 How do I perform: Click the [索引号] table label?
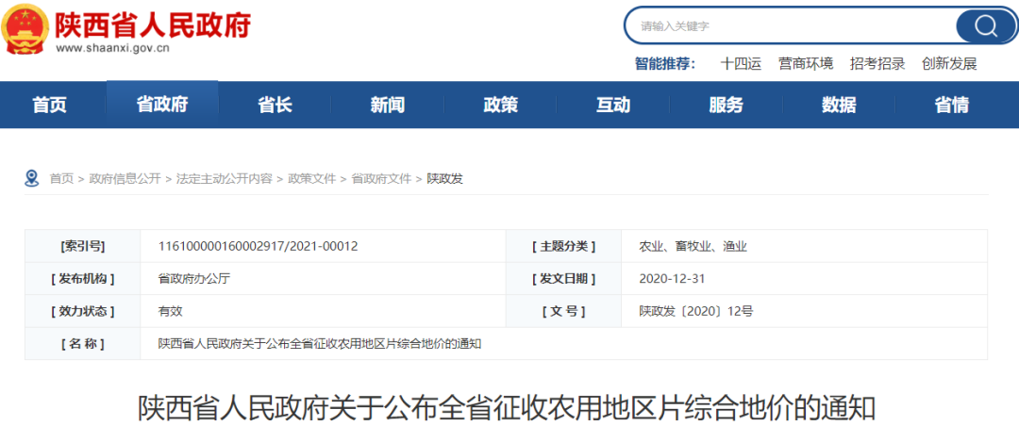click(82, 246)
